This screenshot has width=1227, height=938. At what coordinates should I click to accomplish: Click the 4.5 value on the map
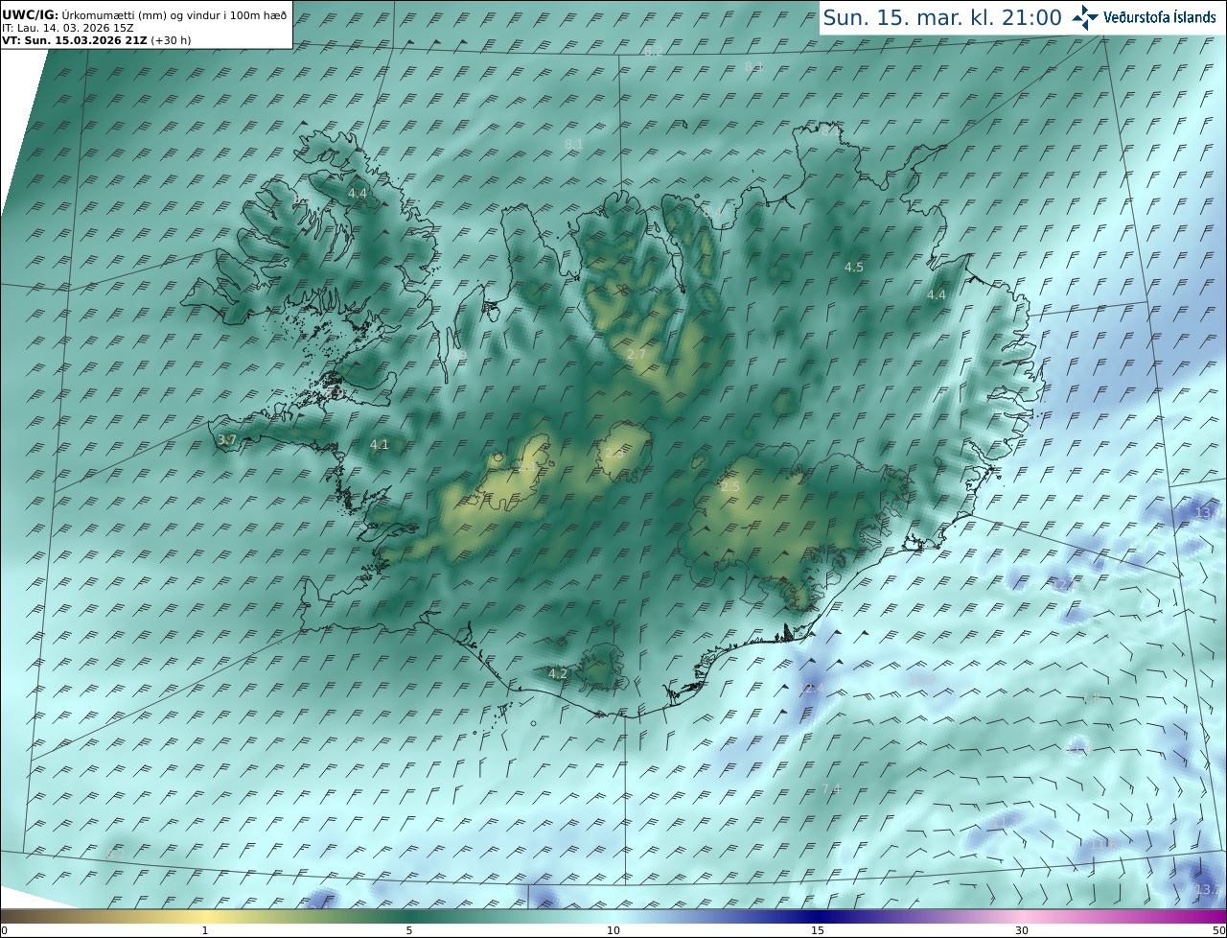pos(854,268)
